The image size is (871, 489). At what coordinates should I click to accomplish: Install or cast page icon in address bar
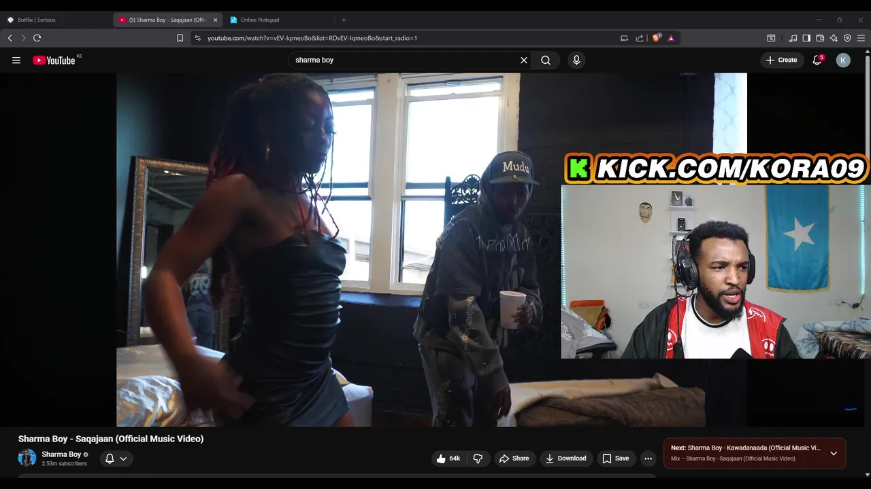(x=624, y=38)
